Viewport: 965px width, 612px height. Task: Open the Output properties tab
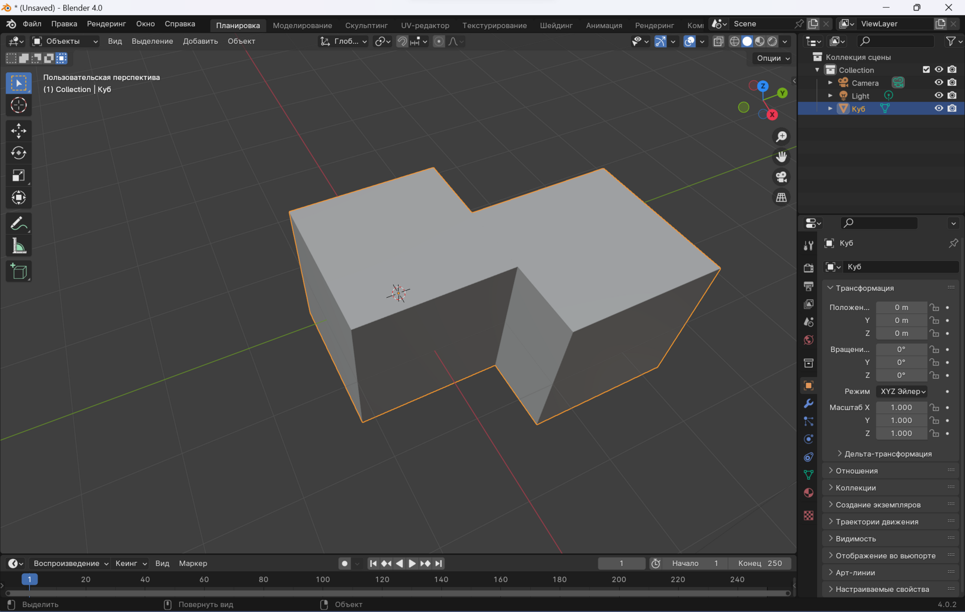(x=808, y=286)
